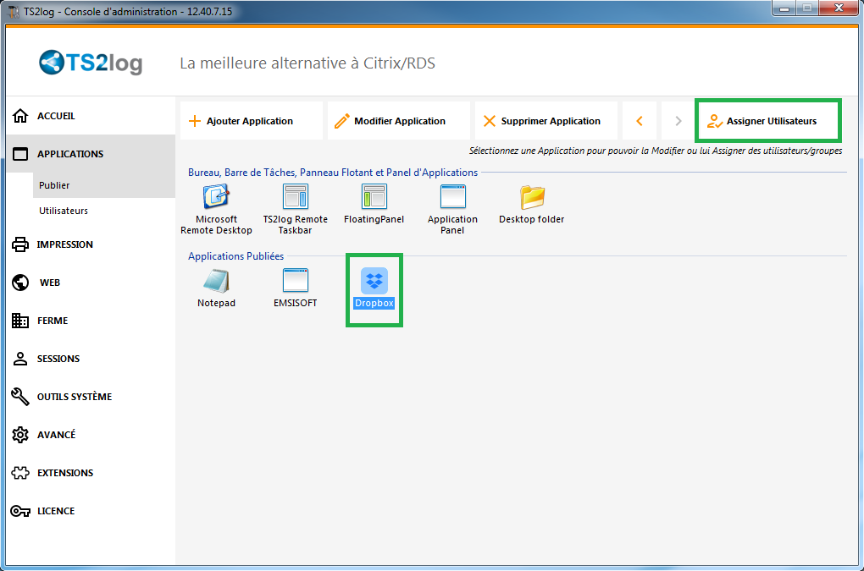This screenshot has width=864, height=571.
Task: Go to the Impression section
Action: (x=91, y=244)
